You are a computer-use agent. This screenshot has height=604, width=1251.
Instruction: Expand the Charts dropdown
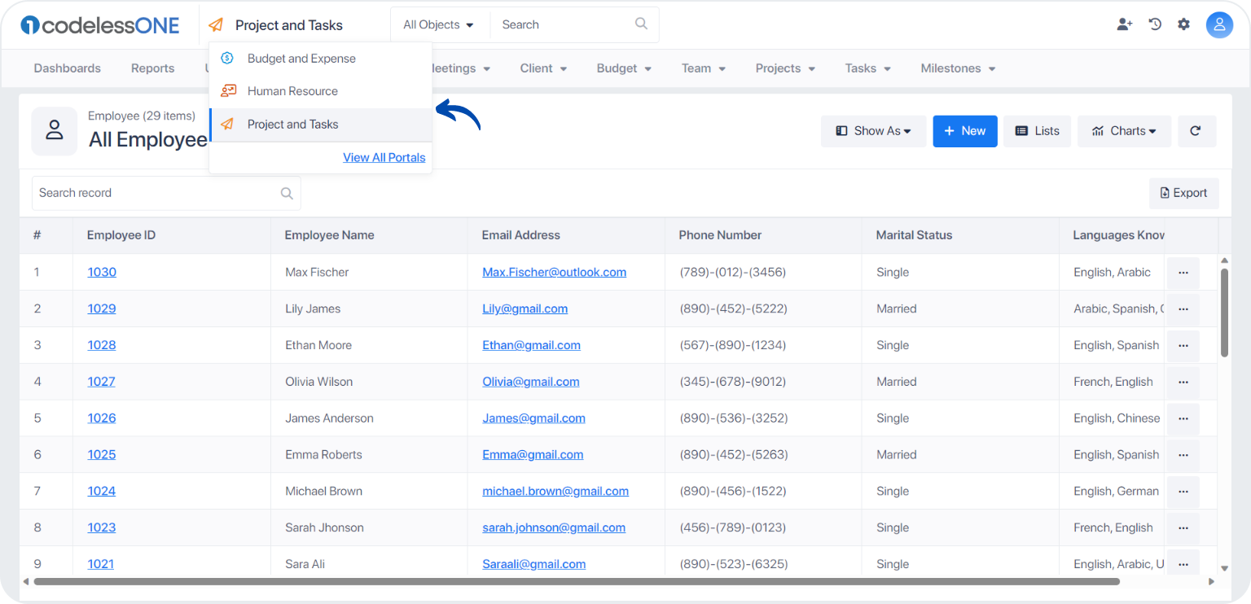point(1124,131)
